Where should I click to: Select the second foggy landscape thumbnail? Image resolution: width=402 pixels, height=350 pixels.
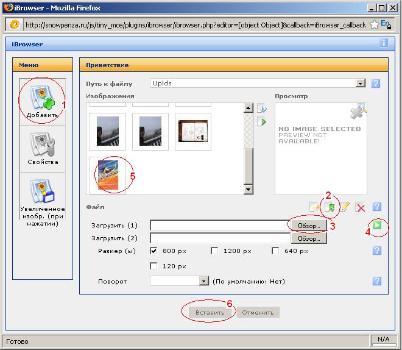[x=150, y=131]
